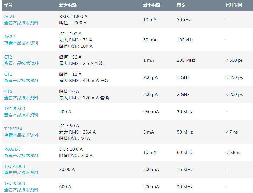Click the '< 350 ps' rise time cell
253x193 pixels.
click(234, 77)
